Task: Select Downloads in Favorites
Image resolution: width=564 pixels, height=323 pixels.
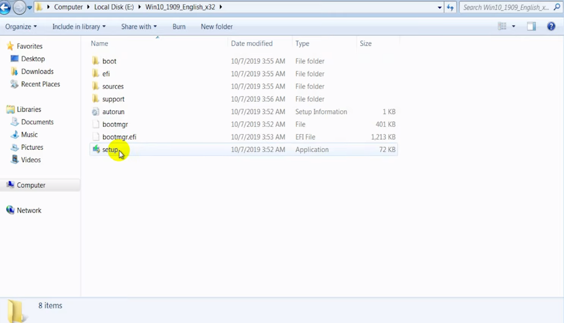Action: 37,71
